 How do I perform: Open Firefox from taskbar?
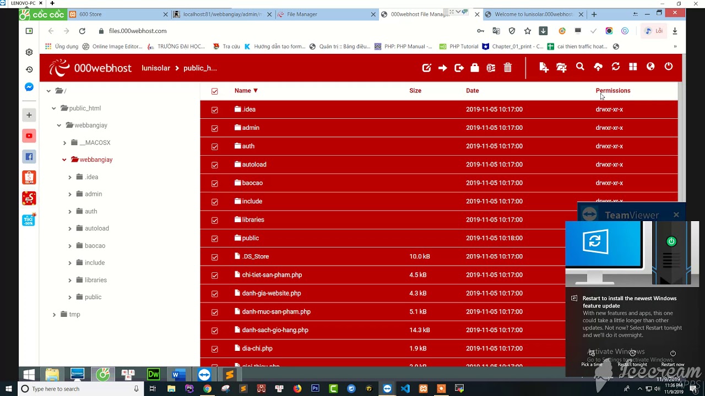pyautogui.click(x=297, y=388)
